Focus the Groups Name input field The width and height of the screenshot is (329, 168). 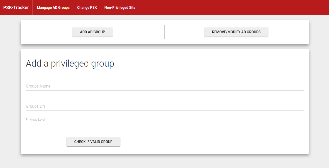tap(165, 86)
